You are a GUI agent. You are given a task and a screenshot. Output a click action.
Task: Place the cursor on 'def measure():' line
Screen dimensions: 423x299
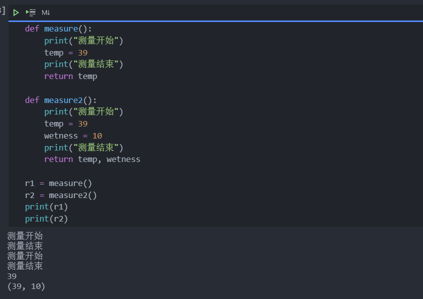point(58,28)
